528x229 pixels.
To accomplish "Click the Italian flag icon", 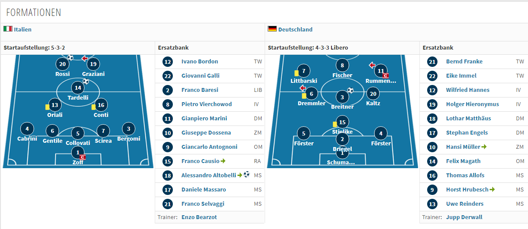I will (x=8, y=29).
